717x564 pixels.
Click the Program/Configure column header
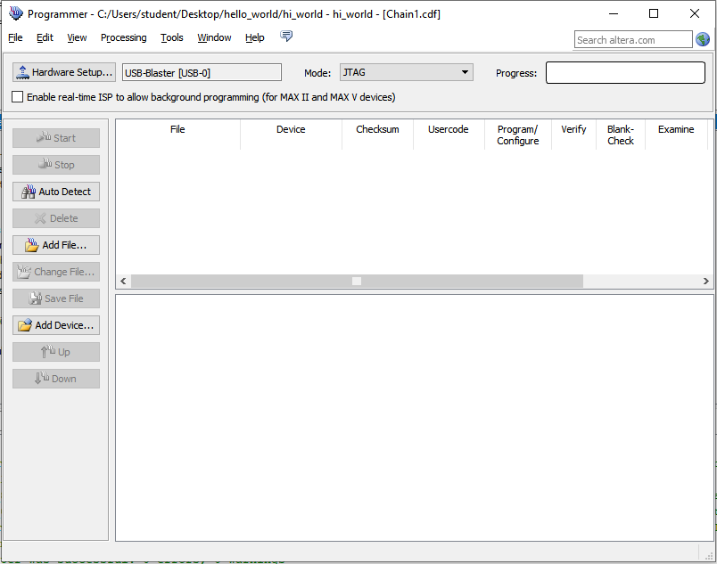pos(517,135)
